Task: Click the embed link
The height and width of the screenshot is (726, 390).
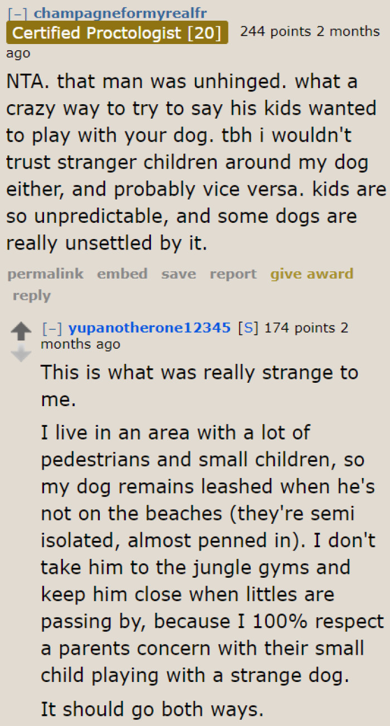Action: click(122, 274)
